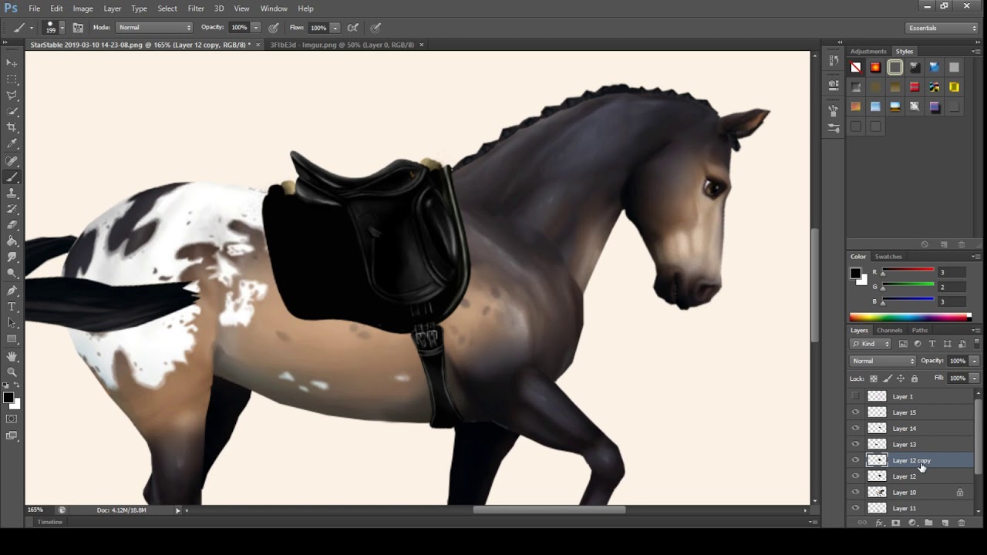
Task: Open the layer blend mode dropdown
Action: (x=883, y=361)
